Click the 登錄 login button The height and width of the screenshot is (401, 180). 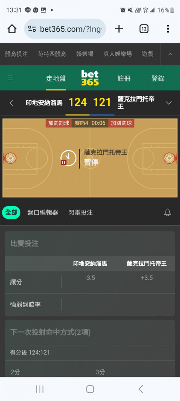(158, 78)
